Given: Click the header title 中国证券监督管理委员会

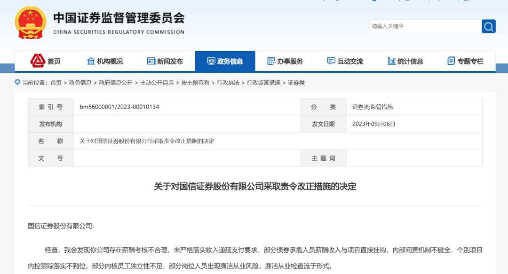Looking at the screenshot, I should [119, 18].
